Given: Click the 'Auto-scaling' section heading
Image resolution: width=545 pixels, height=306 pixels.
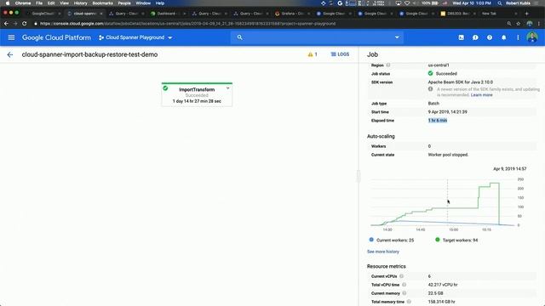Looking at the screenshot, I should tap(381, 136).
